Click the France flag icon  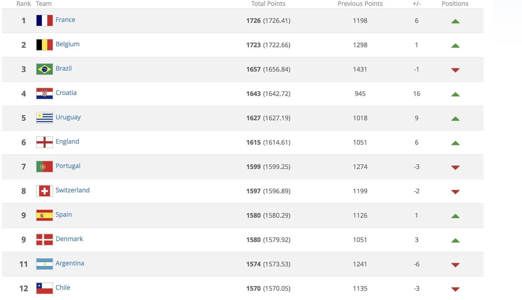44,21
